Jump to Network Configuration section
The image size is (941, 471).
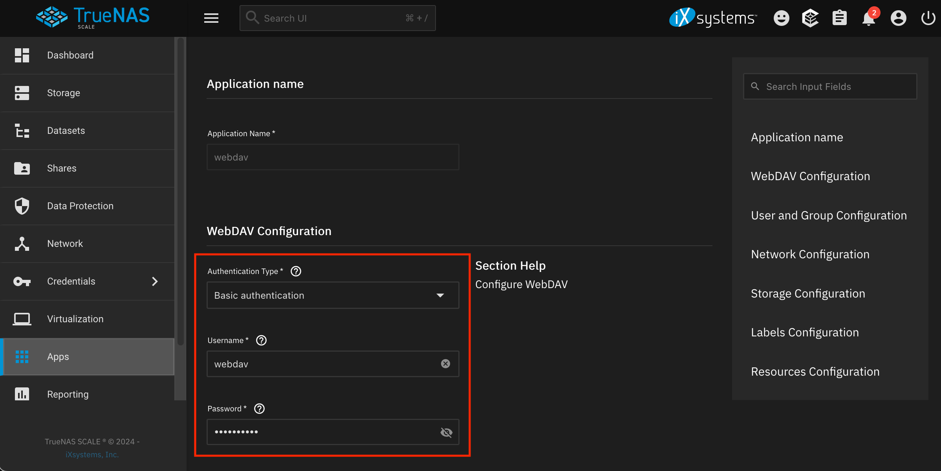pos(810,254)
